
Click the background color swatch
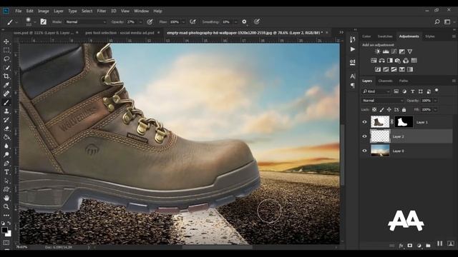[x=9, y=233]
